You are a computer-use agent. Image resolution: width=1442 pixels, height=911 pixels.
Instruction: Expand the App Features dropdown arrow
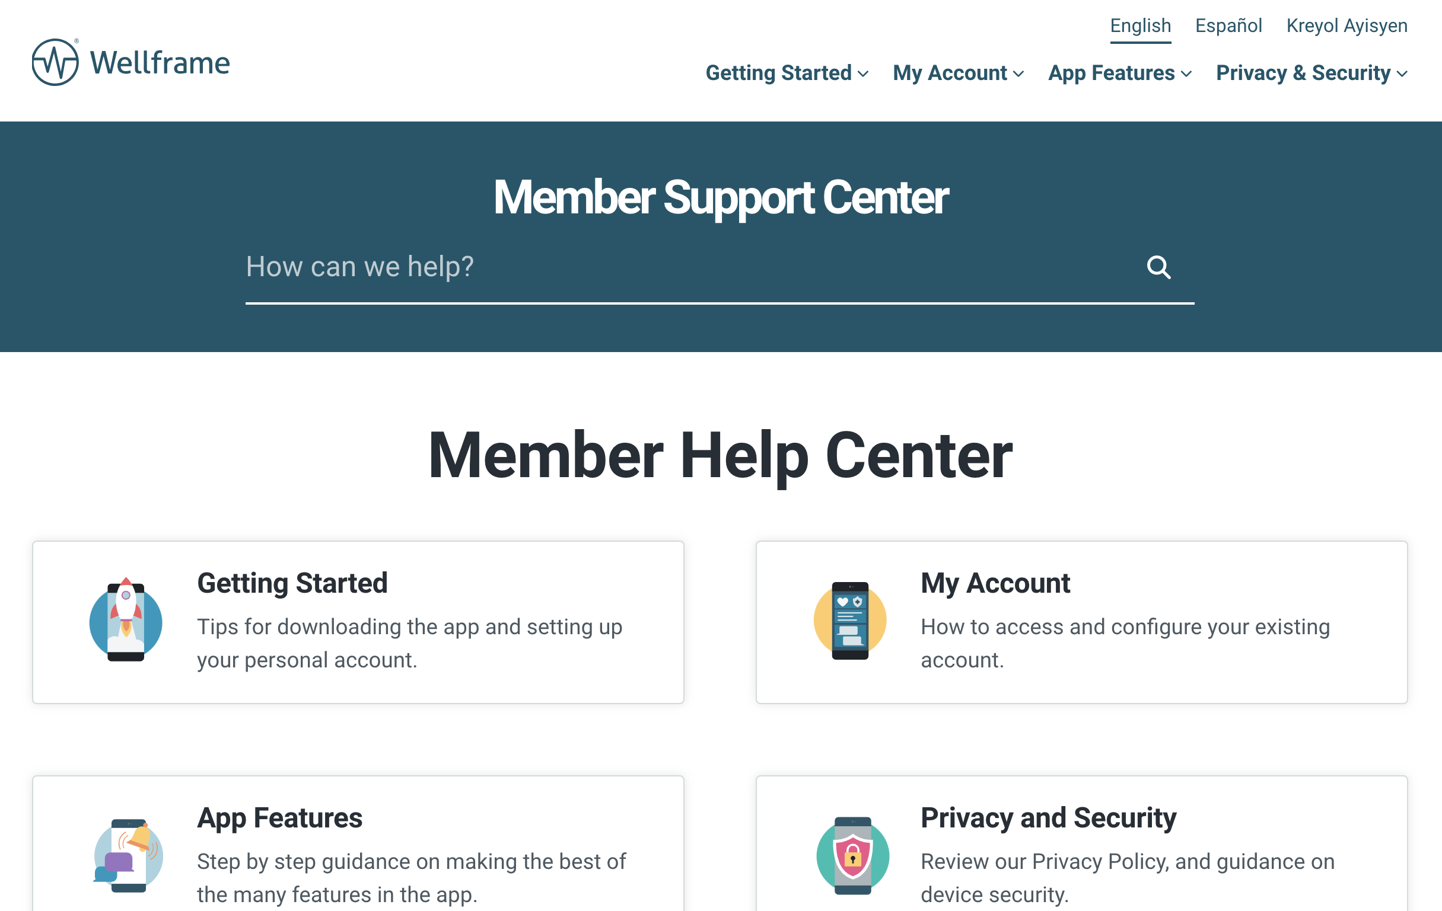pos(1186,73)
